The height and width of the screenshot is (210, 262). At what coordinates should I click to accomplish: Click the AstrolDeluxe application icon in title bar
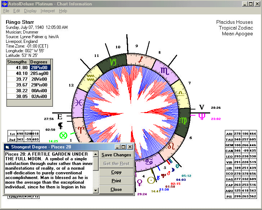(x=5, y=4)
